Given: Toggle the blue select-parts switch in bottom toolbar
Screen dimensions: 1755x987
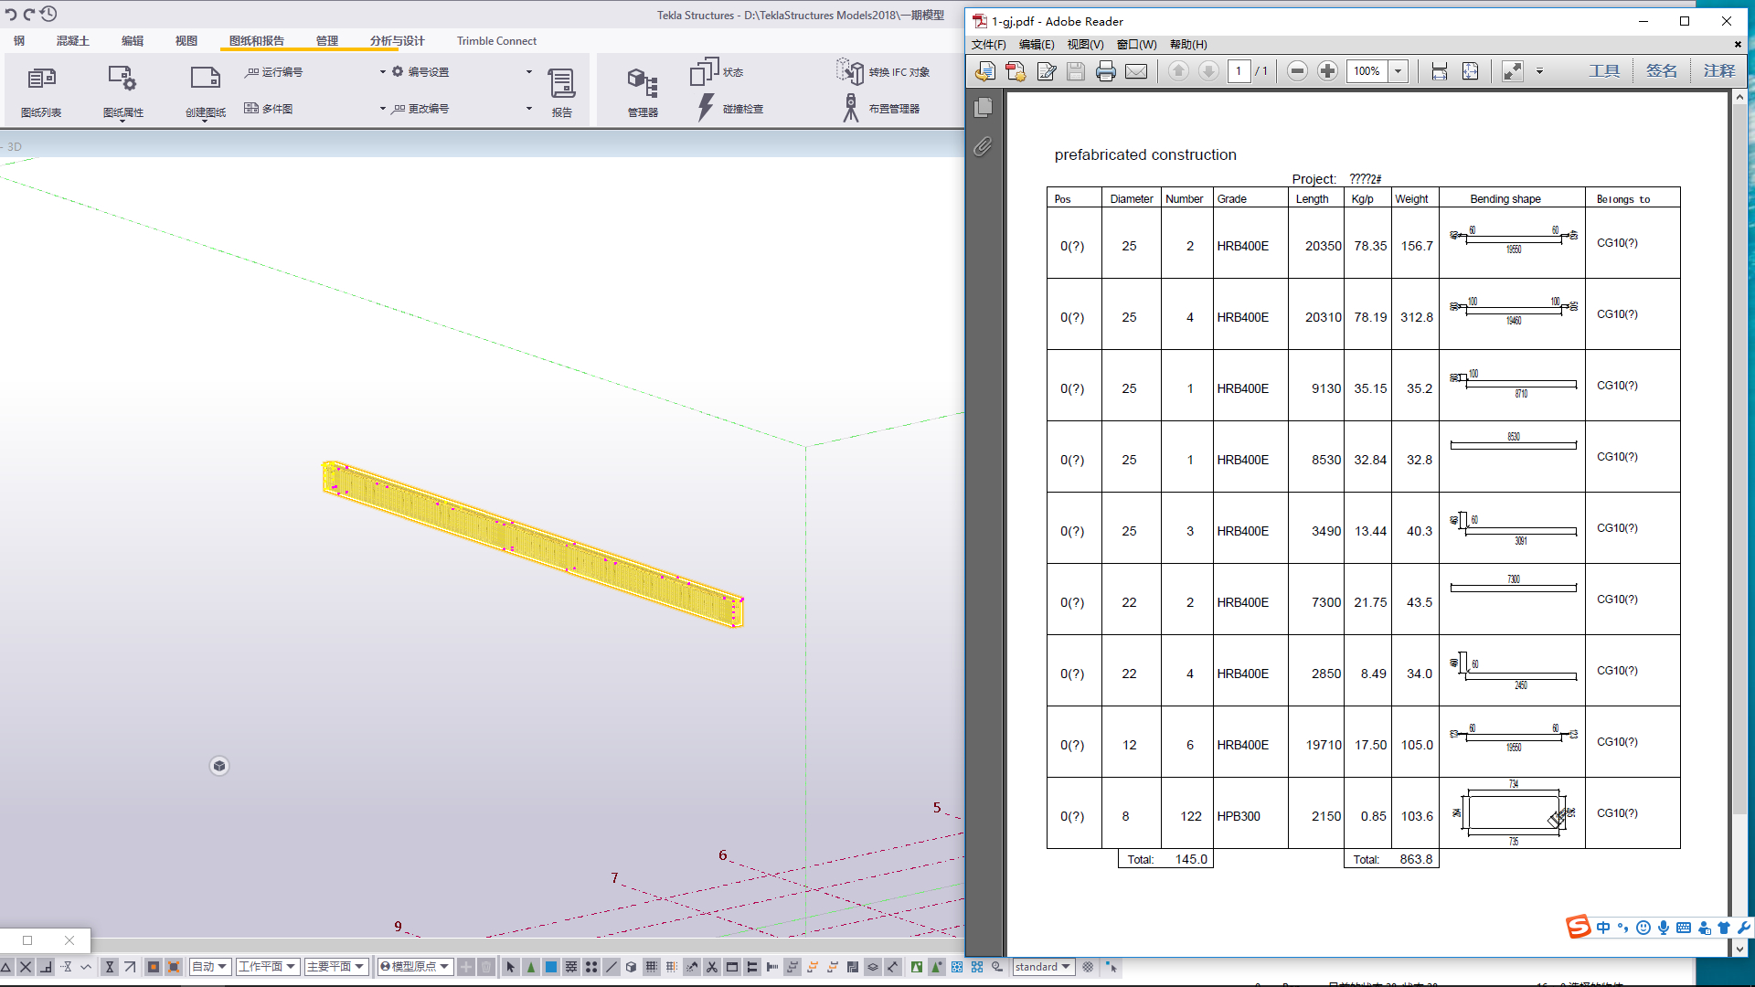Looking at the screenshot, I should (551, 967).
